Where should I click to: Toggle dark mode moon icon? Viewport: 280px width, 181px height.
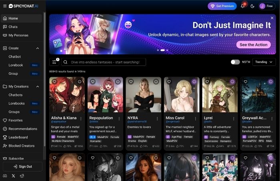pos(252,6)
